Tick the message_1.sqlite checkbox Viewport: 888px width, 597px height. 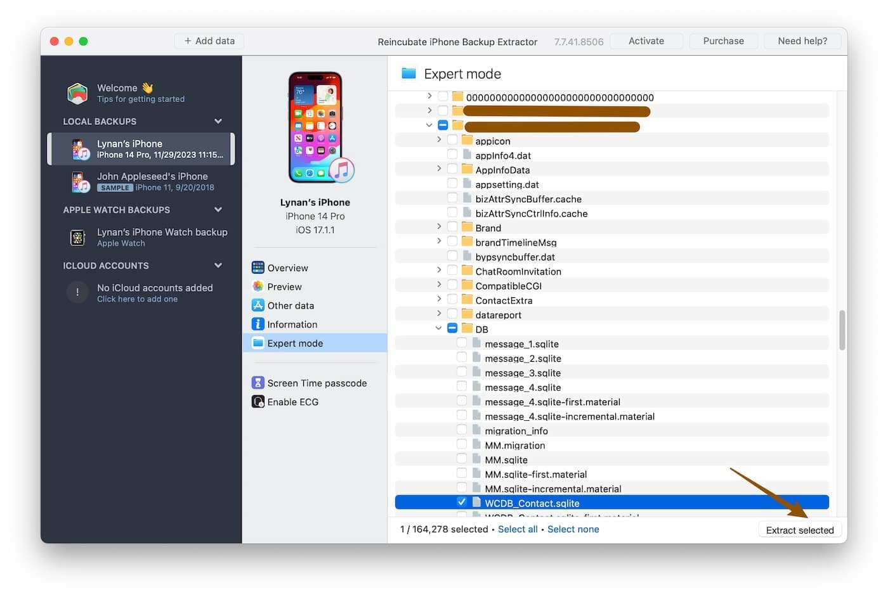(x=462, y=343)
